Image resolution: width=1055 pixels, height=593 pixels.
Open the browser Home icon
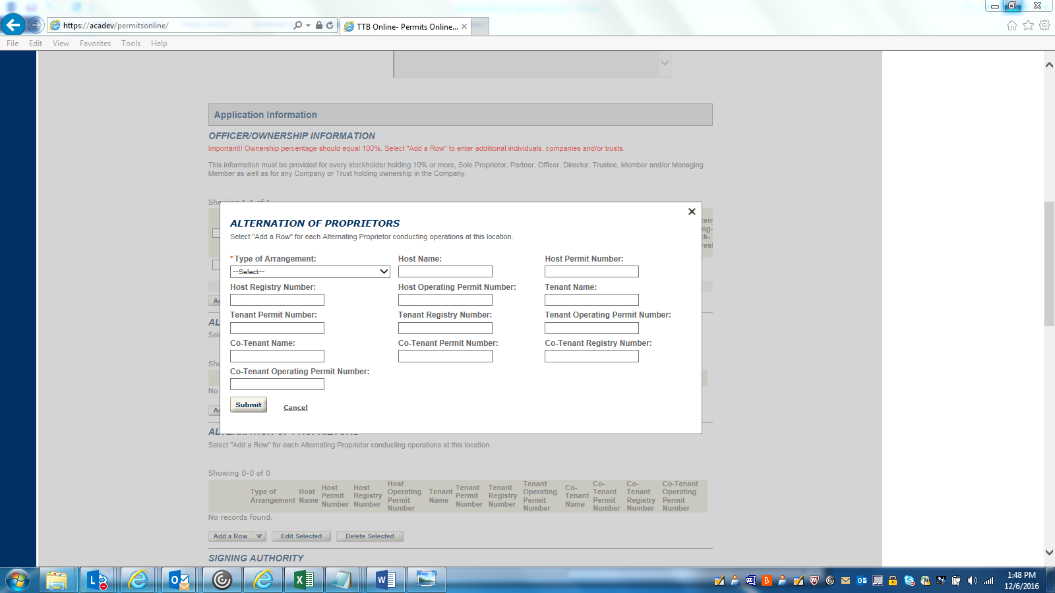(x=1012, y=26)
